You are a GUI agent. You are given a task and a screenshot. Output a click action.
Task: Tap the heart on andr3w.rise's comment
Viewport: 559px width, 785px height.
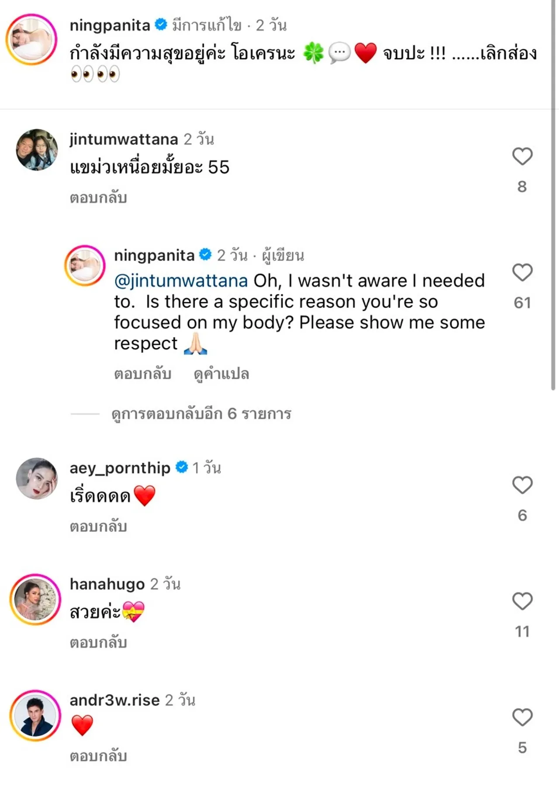[522, 717]
